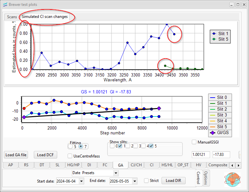Open the End date picker dropdown
This screenshot has height=192, width=249.
(x=135, y=181)
